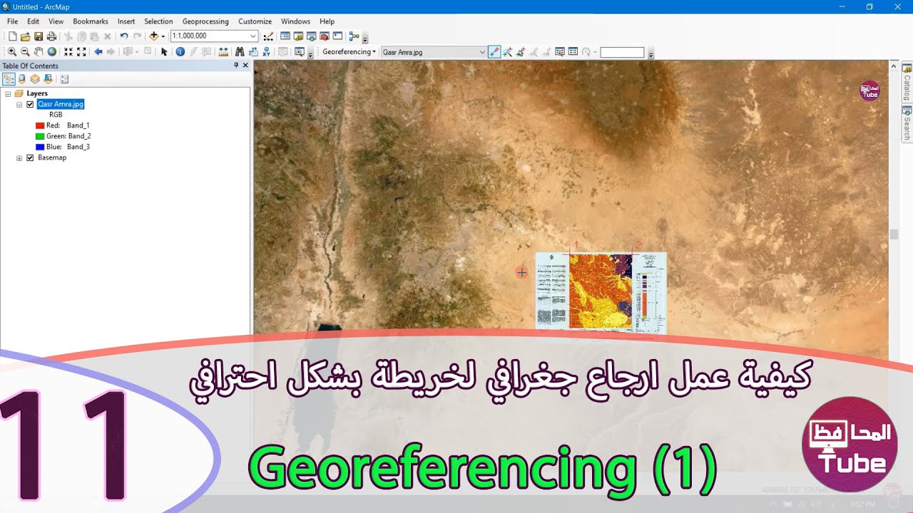Undo the last action

click(124, 36)
